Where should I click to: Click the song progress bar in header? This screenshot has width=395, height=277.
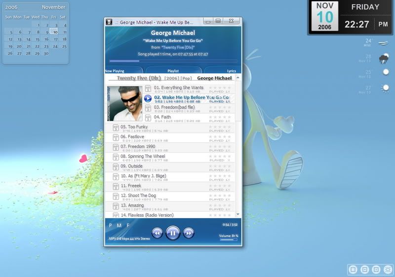[173, 61]
